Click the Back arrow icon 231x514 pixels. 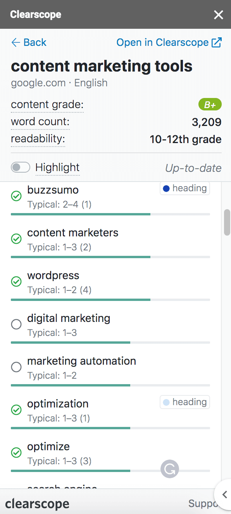pos(16,42)
